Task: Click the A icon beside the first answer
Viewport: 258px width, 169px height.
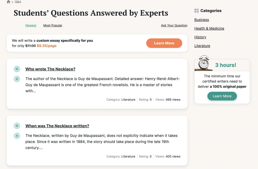Action: point(17,79)
